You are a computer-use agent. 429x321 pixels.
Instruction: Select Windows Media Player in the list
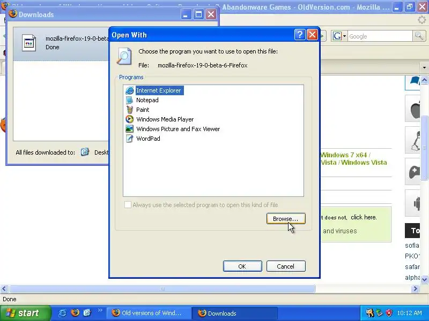(x=165, y=119)
